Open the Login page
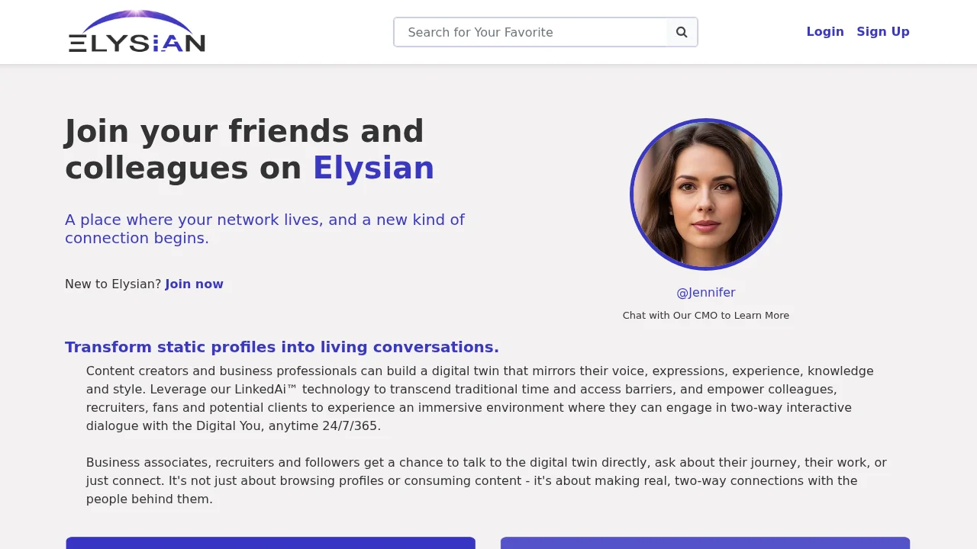Image resolution: width=977 pixels, height=549 pixels. click(x=825, y=31)
